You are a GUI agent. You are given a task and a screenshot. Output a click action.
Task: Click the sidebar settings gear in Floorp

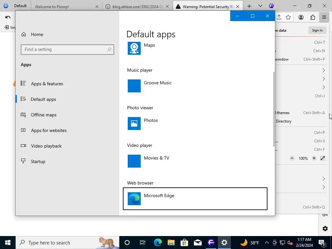click(x=325, y=229)
